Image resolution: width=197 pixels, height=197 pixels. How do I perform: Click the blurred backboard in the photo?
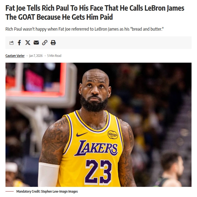41,85
